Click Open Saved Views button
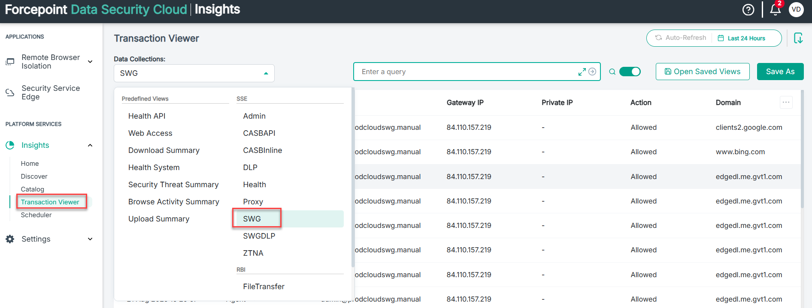 pyautogui.click(x=702, y=72)
